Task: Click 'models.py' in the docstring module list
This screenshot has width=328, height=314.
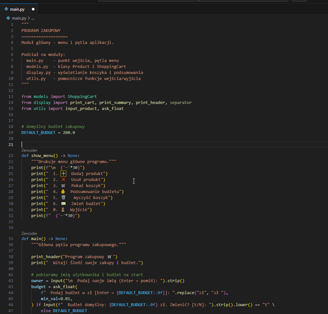Action: pos(37,66)
